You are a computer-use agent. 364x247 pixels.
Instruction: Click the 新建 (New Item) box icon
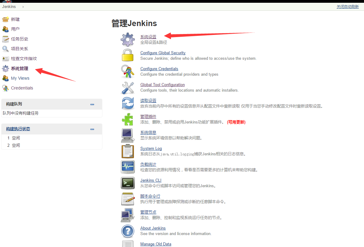[5, 19]
